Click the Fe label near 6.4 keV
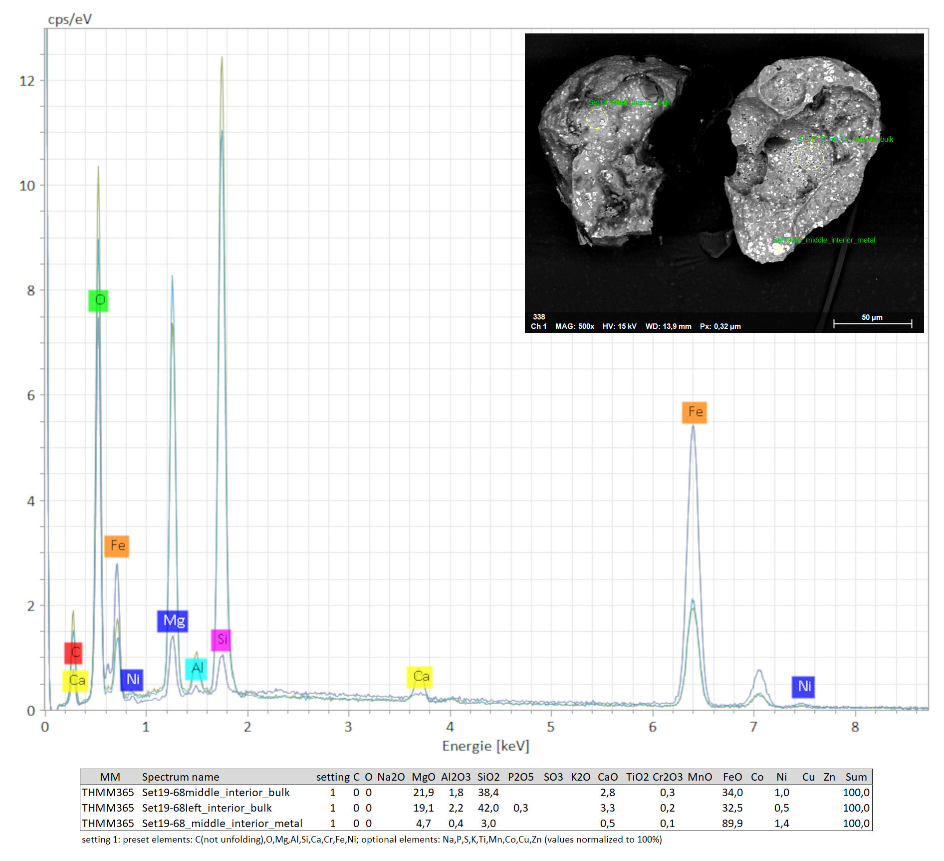Viewport: 944px width, 861px height. 695,412
